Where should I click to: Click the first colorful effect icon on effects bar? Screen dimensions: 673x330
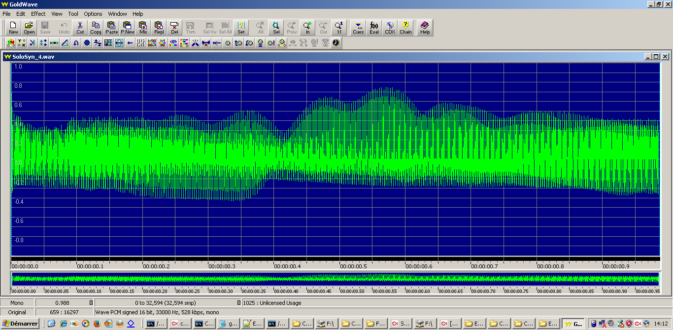[11, 43]
